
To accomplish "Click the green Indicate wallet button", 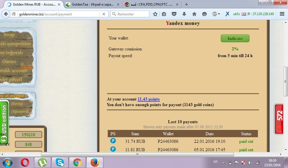I will tap(235, 38).
